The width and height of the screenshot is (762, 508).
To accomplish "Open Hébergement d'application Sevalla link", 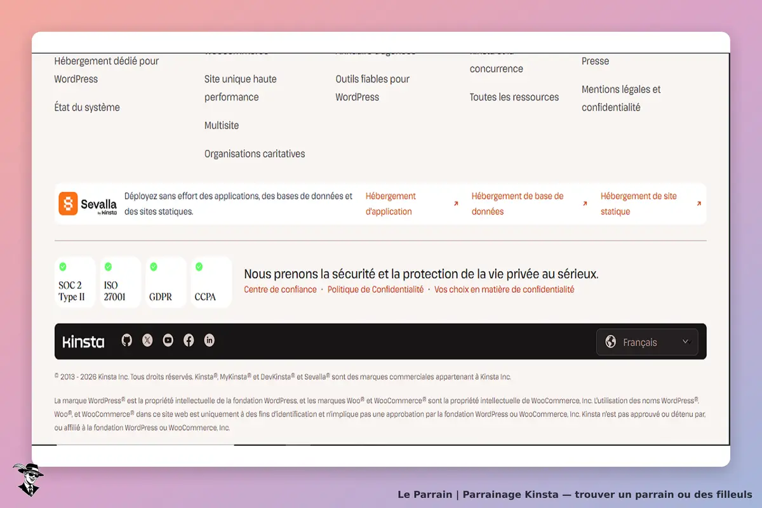I will pyautogui.click(x=391, y=204).
